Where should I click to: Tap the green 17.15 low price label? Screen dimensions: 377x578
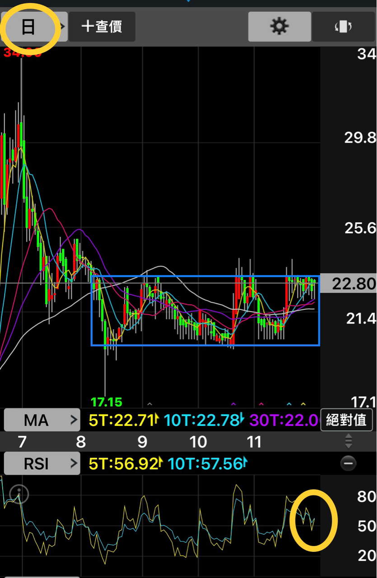pos(107,401)
